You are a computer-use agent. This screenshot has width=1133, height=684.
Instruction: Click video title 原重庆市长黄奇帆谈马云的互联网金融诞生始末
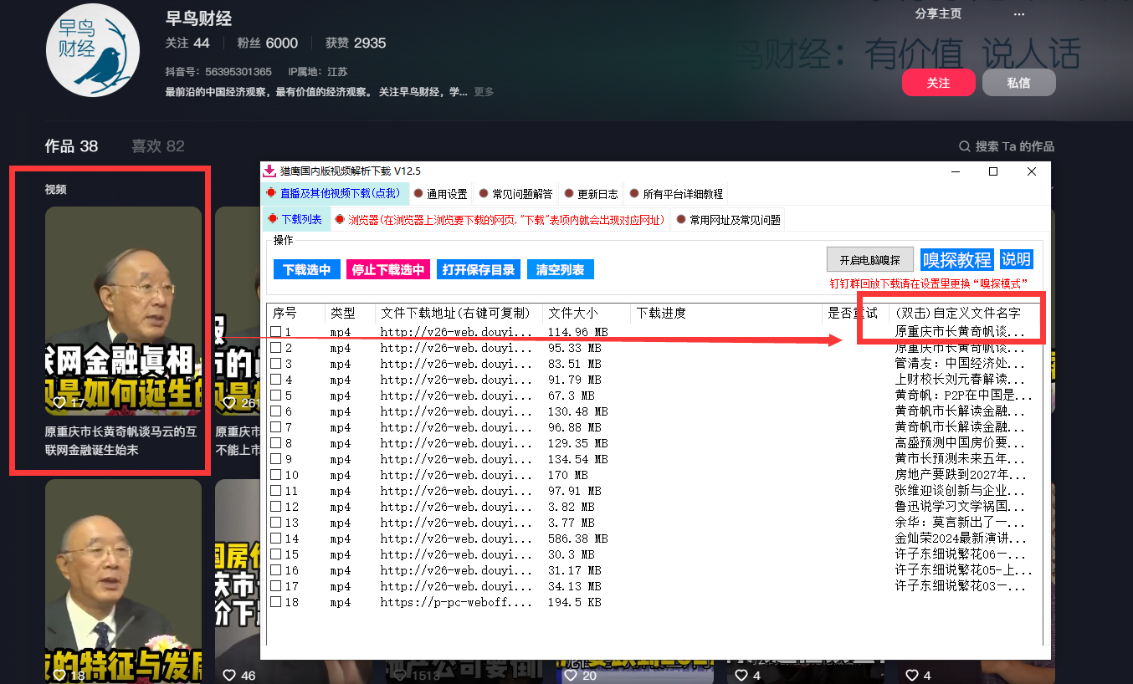click(121, 442)
